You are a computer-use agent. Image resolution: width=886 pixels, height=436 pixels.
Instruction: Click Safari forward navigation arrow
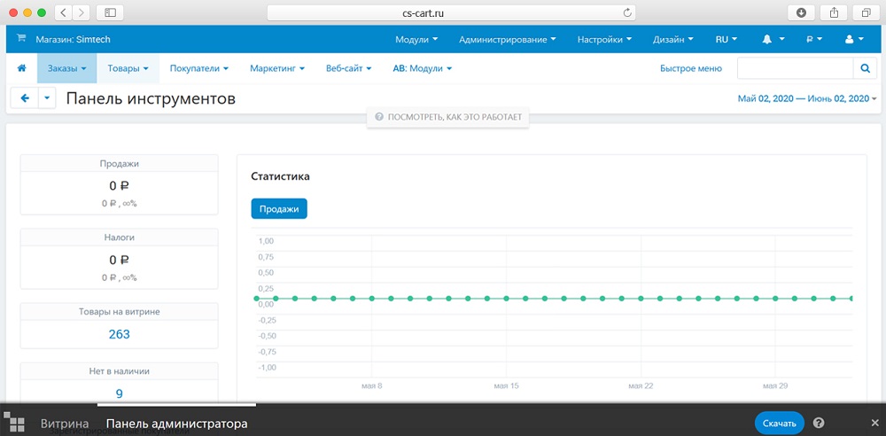coord(82,12)
